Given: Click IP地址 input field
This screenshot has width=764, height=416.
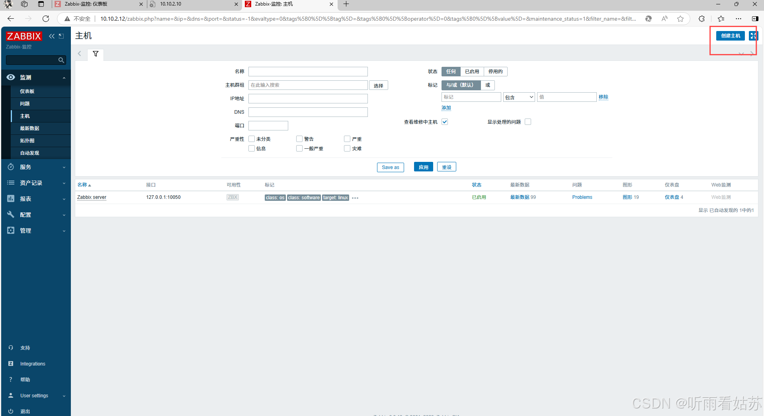Looking at the screenshot, I should (x=308, y=99).
